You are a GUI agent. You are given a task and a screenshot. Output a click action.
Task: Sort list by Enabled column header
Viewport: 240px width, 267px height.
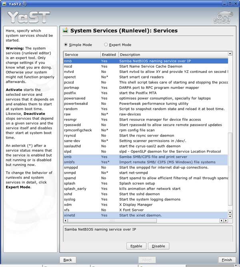pos(110,55)
